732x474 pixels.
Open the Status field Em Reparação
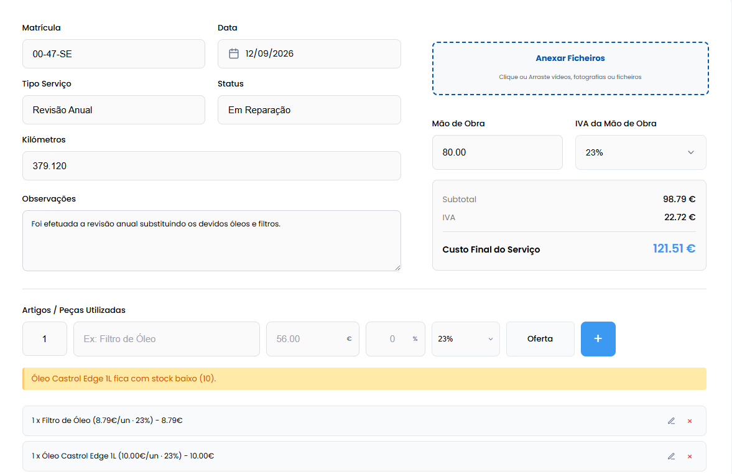click(309, 109)
